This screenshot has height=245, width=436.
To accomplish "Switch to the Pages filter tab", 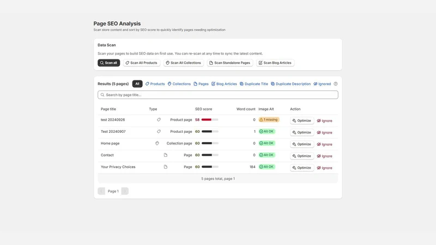I will coord(201,84).
